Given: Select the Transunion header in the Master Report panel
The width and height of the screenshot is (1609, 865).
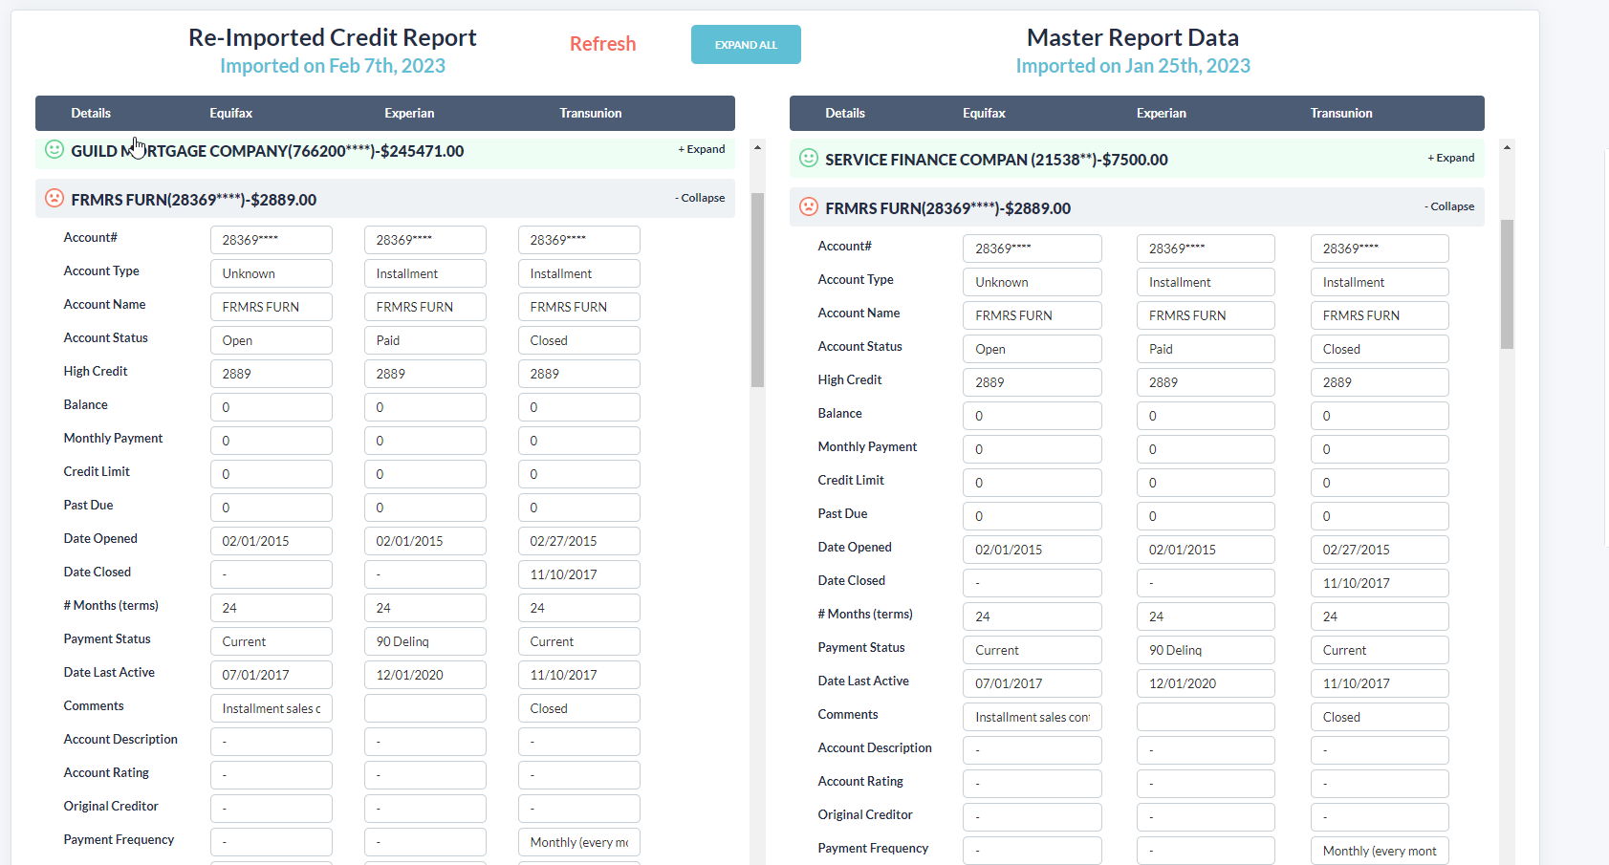Looking at the screenshot, I should coord(1341,113).
